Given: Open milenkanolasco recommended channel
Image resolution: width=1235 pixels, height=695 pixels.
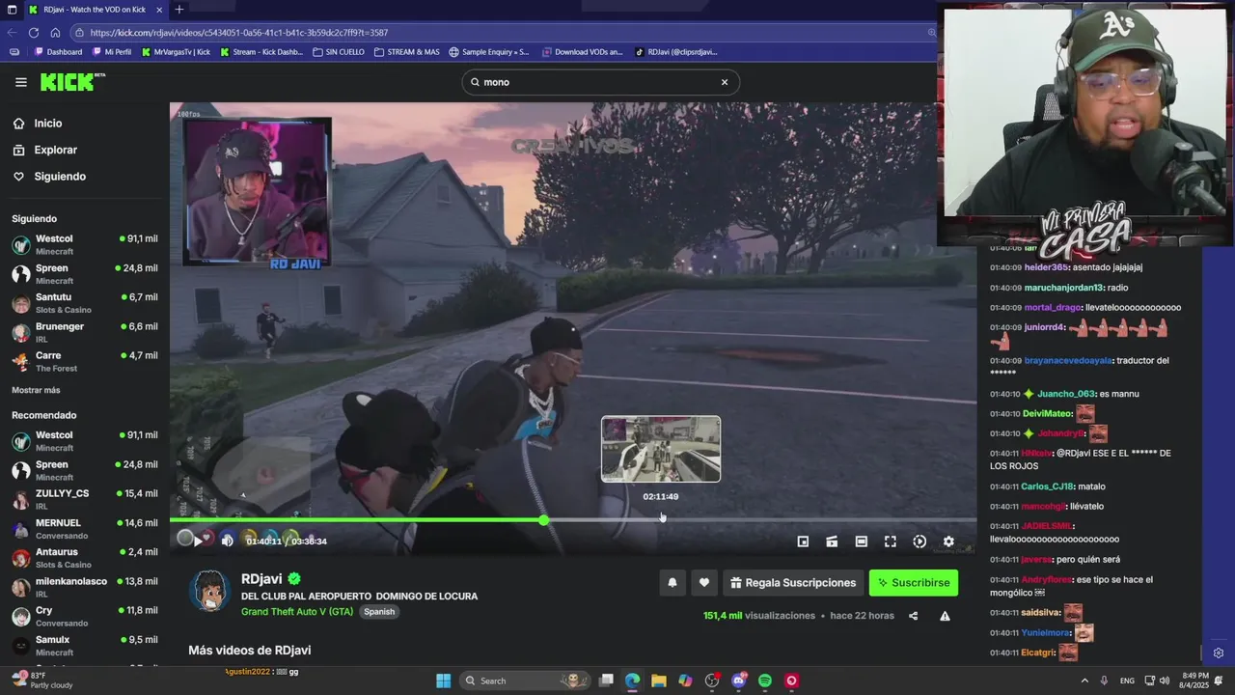Looking at the screenshot, I should 85,587.
